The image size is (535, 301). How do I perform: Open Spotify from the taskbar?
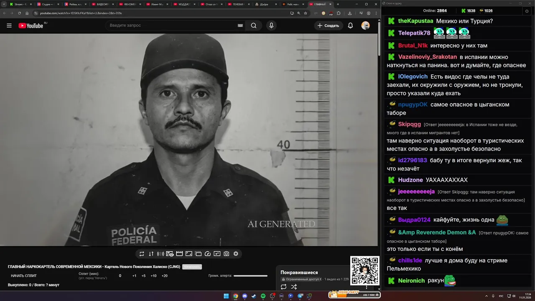tap(263, 296)
